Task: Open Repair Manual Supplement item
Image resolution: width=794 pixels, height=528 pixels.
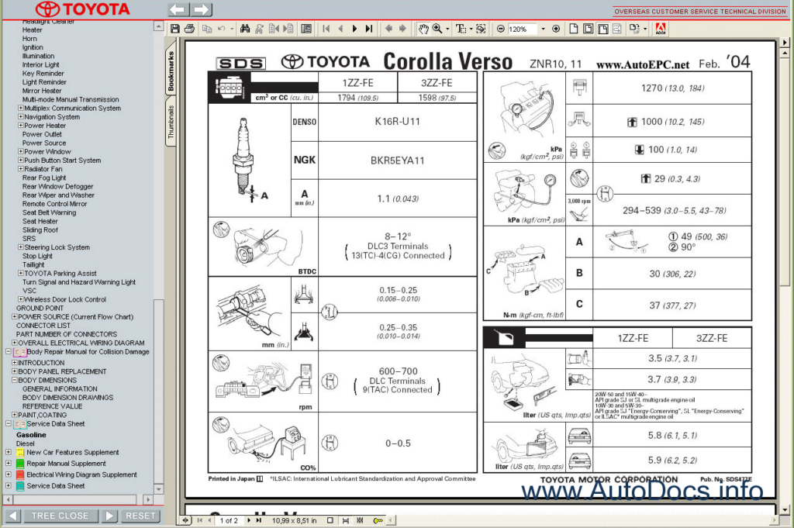Action: click(x=66, y=463)
